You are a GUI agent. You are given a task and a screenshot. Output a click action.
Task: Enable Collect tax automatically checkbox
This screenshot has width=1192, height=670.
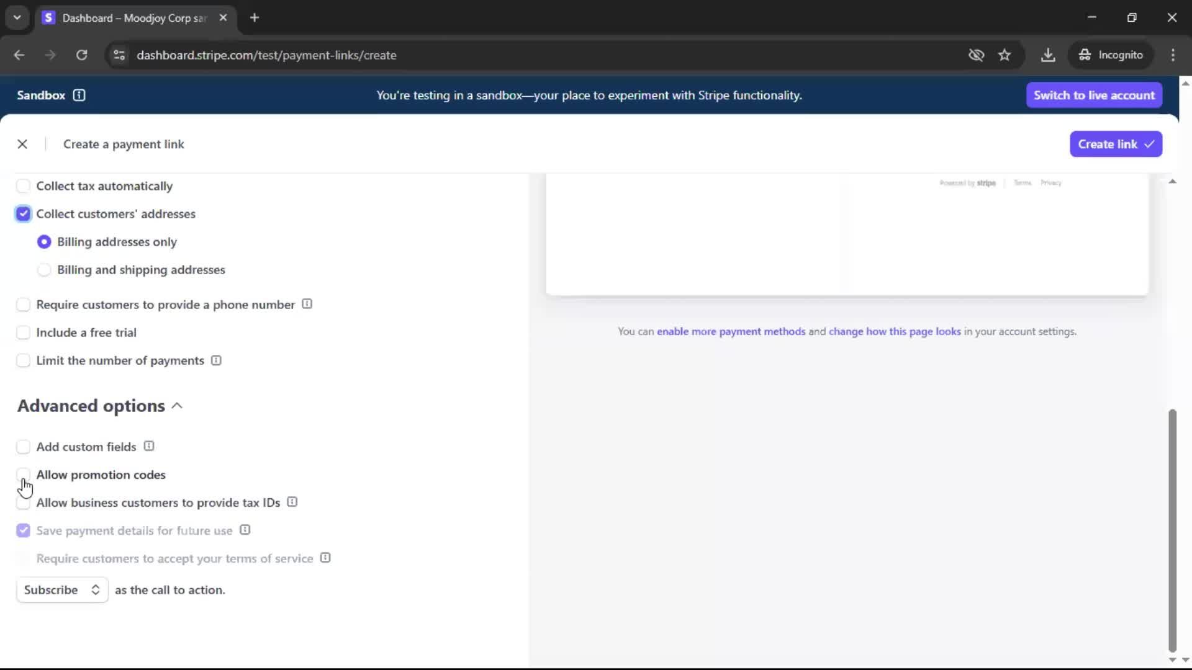[23, 186]
